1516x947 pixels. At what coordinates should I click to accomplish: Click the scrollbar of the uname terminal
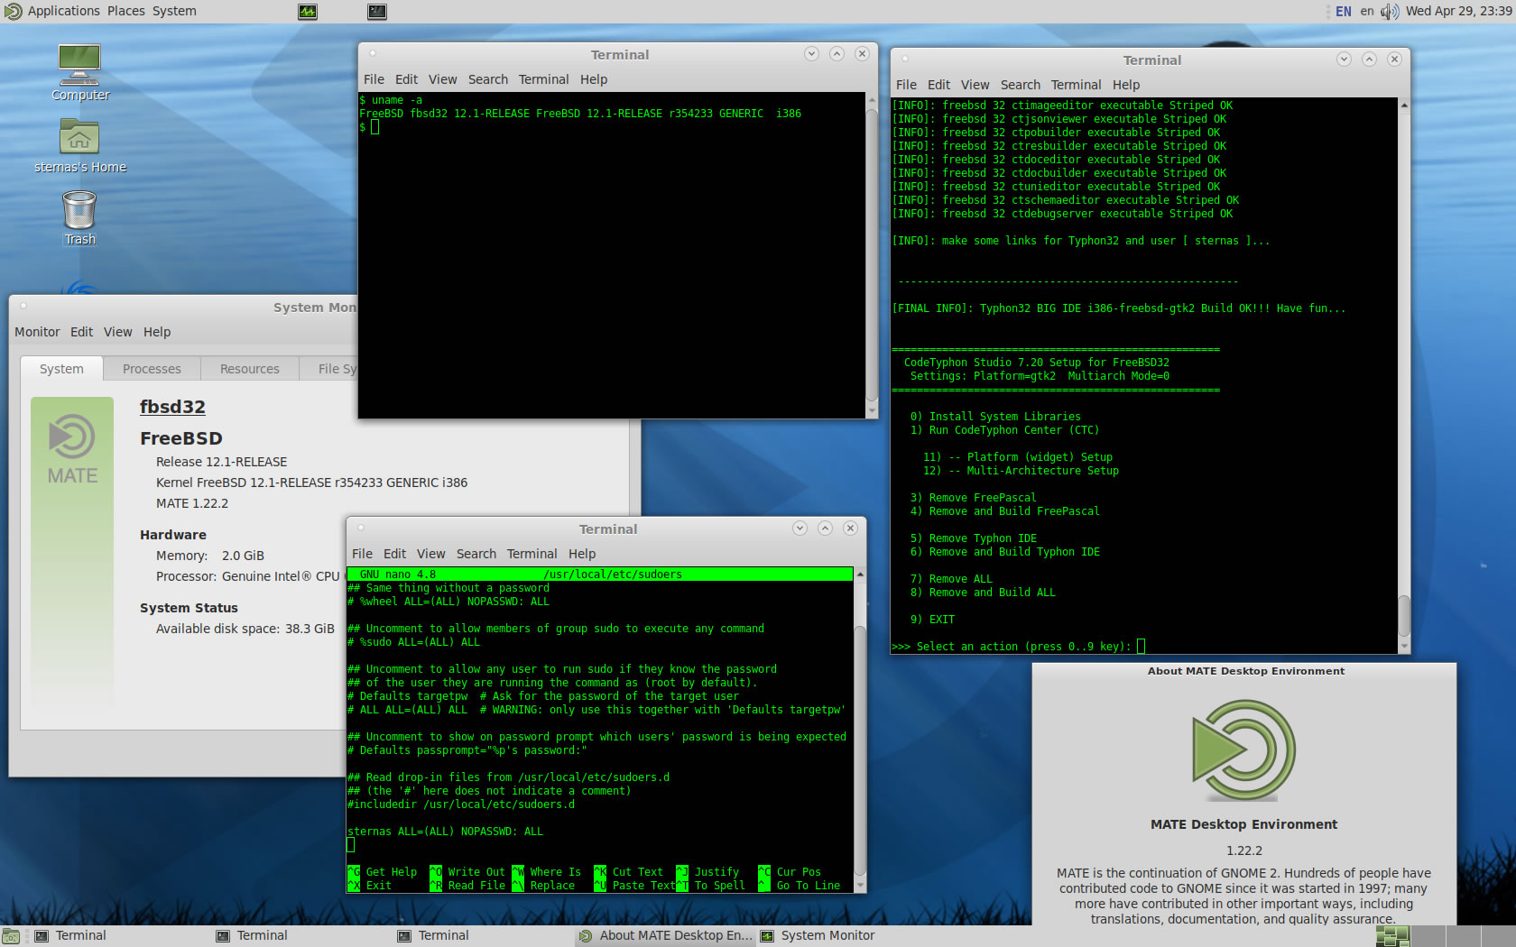click(872, 254)
